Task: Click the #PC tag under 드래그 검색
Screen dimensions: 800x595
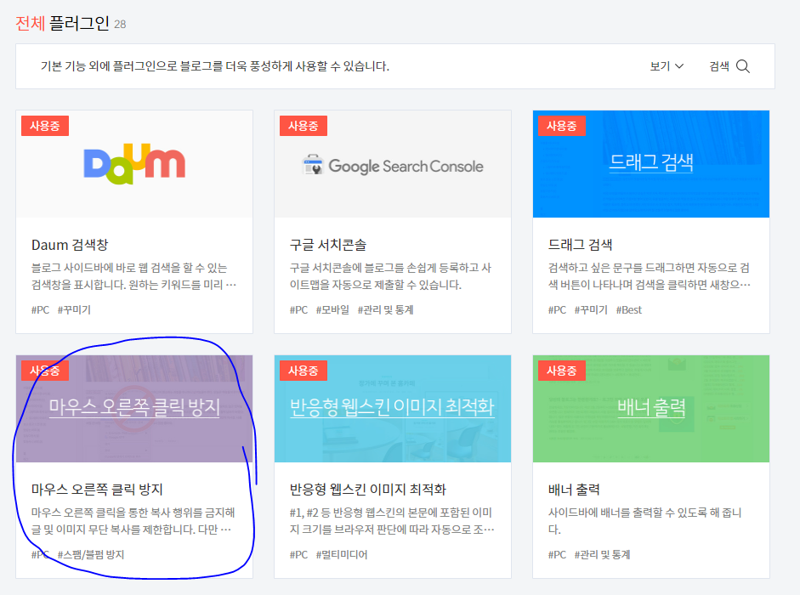Action: click(x=557, y=309)
